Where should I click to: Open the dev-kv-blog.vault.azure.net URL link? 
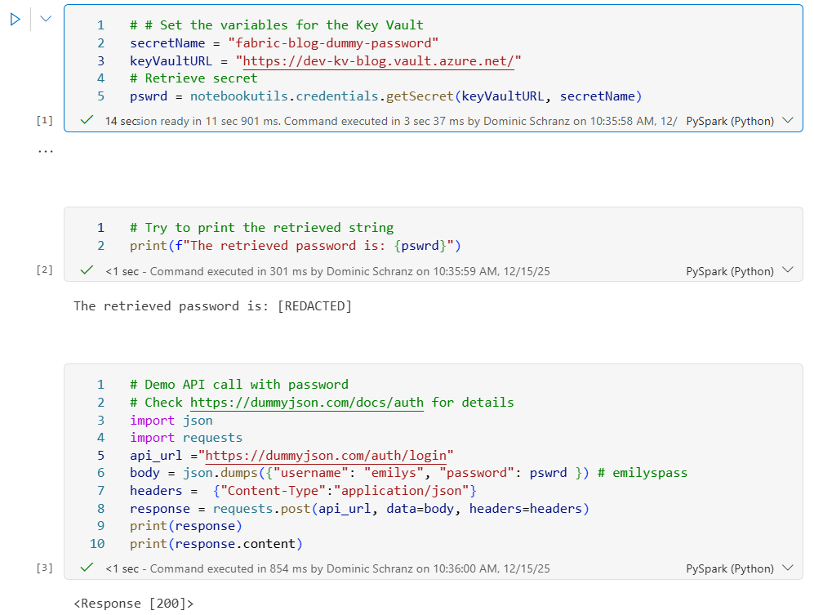[x=379, y=61]
